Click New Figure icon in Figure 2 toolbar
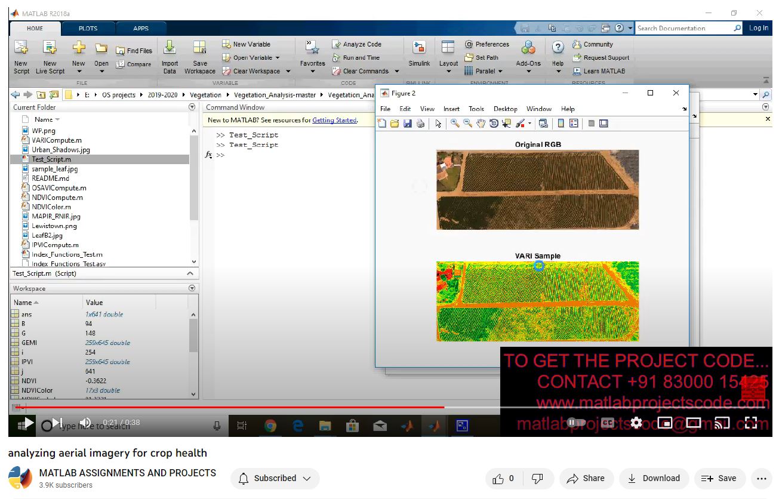This screenshot has width=779, height=499. click(x=382, y=124)
